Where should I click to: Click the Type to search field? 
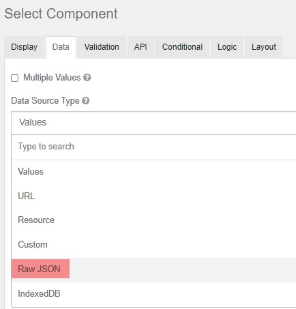pos(153,147)
